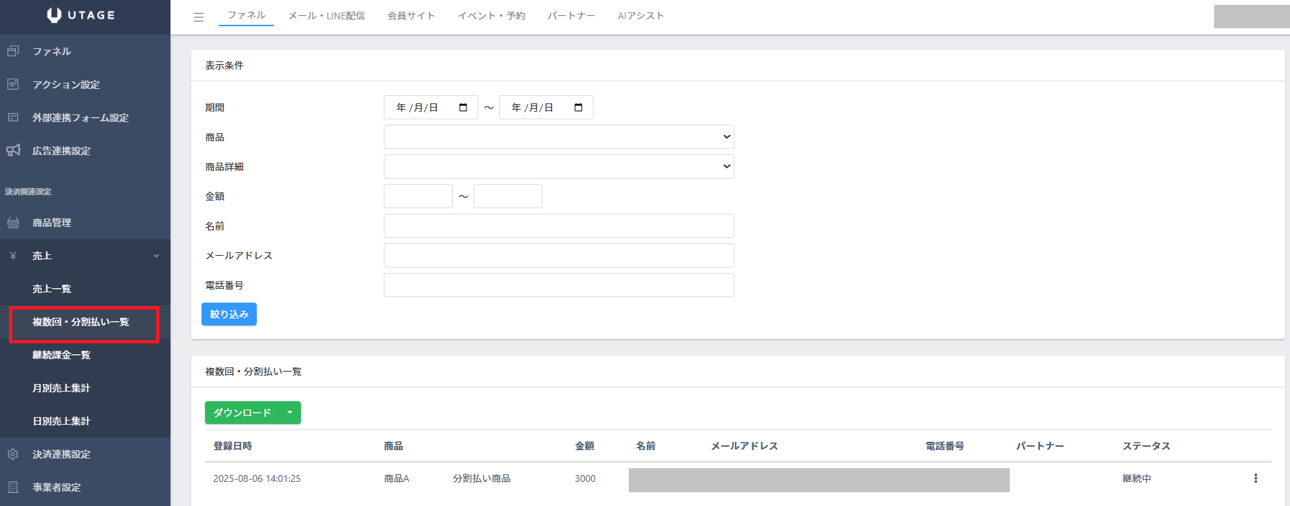Switch to the メール・LINE配信 tab
1290x506 pixels.
tap(326, 16)
